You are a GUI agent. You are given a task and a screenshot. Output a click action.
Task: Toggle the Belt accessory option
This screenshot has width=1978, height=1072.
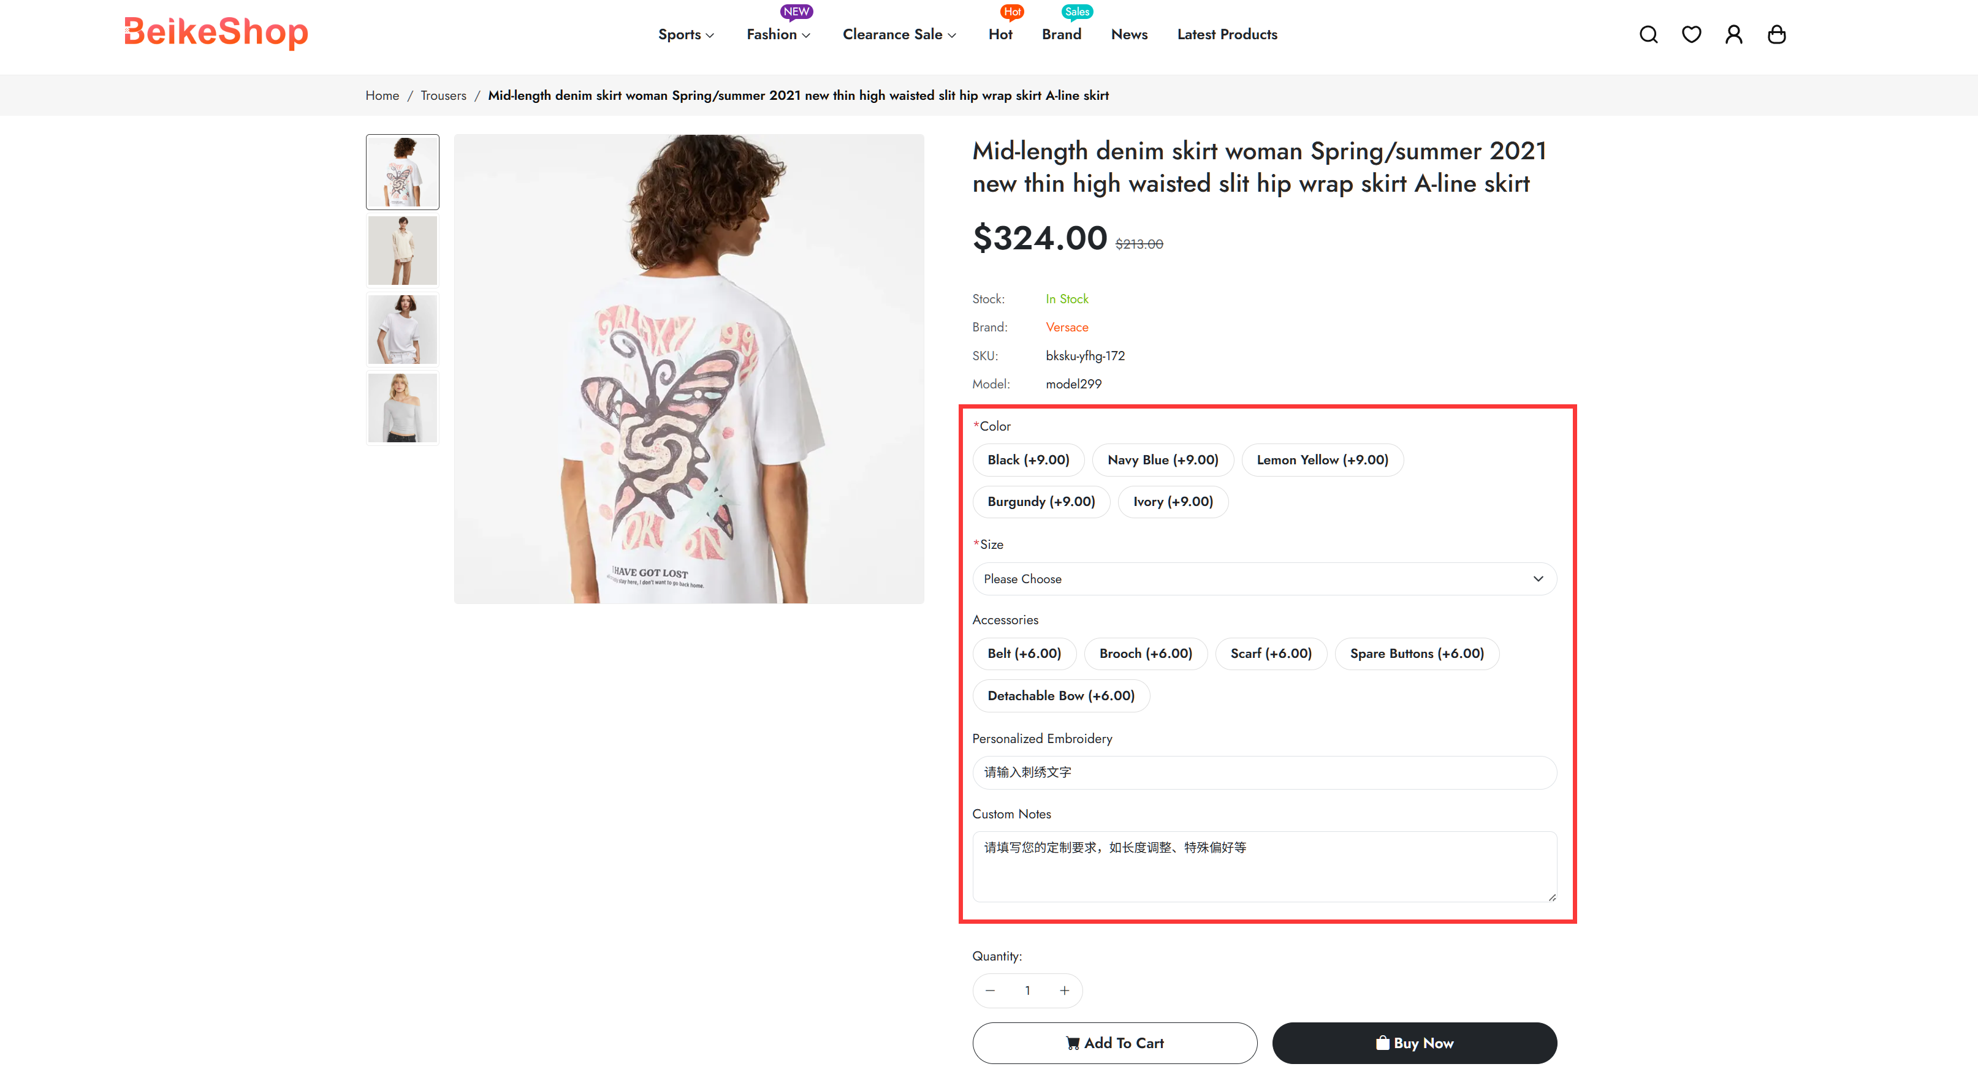point(1024,653)
